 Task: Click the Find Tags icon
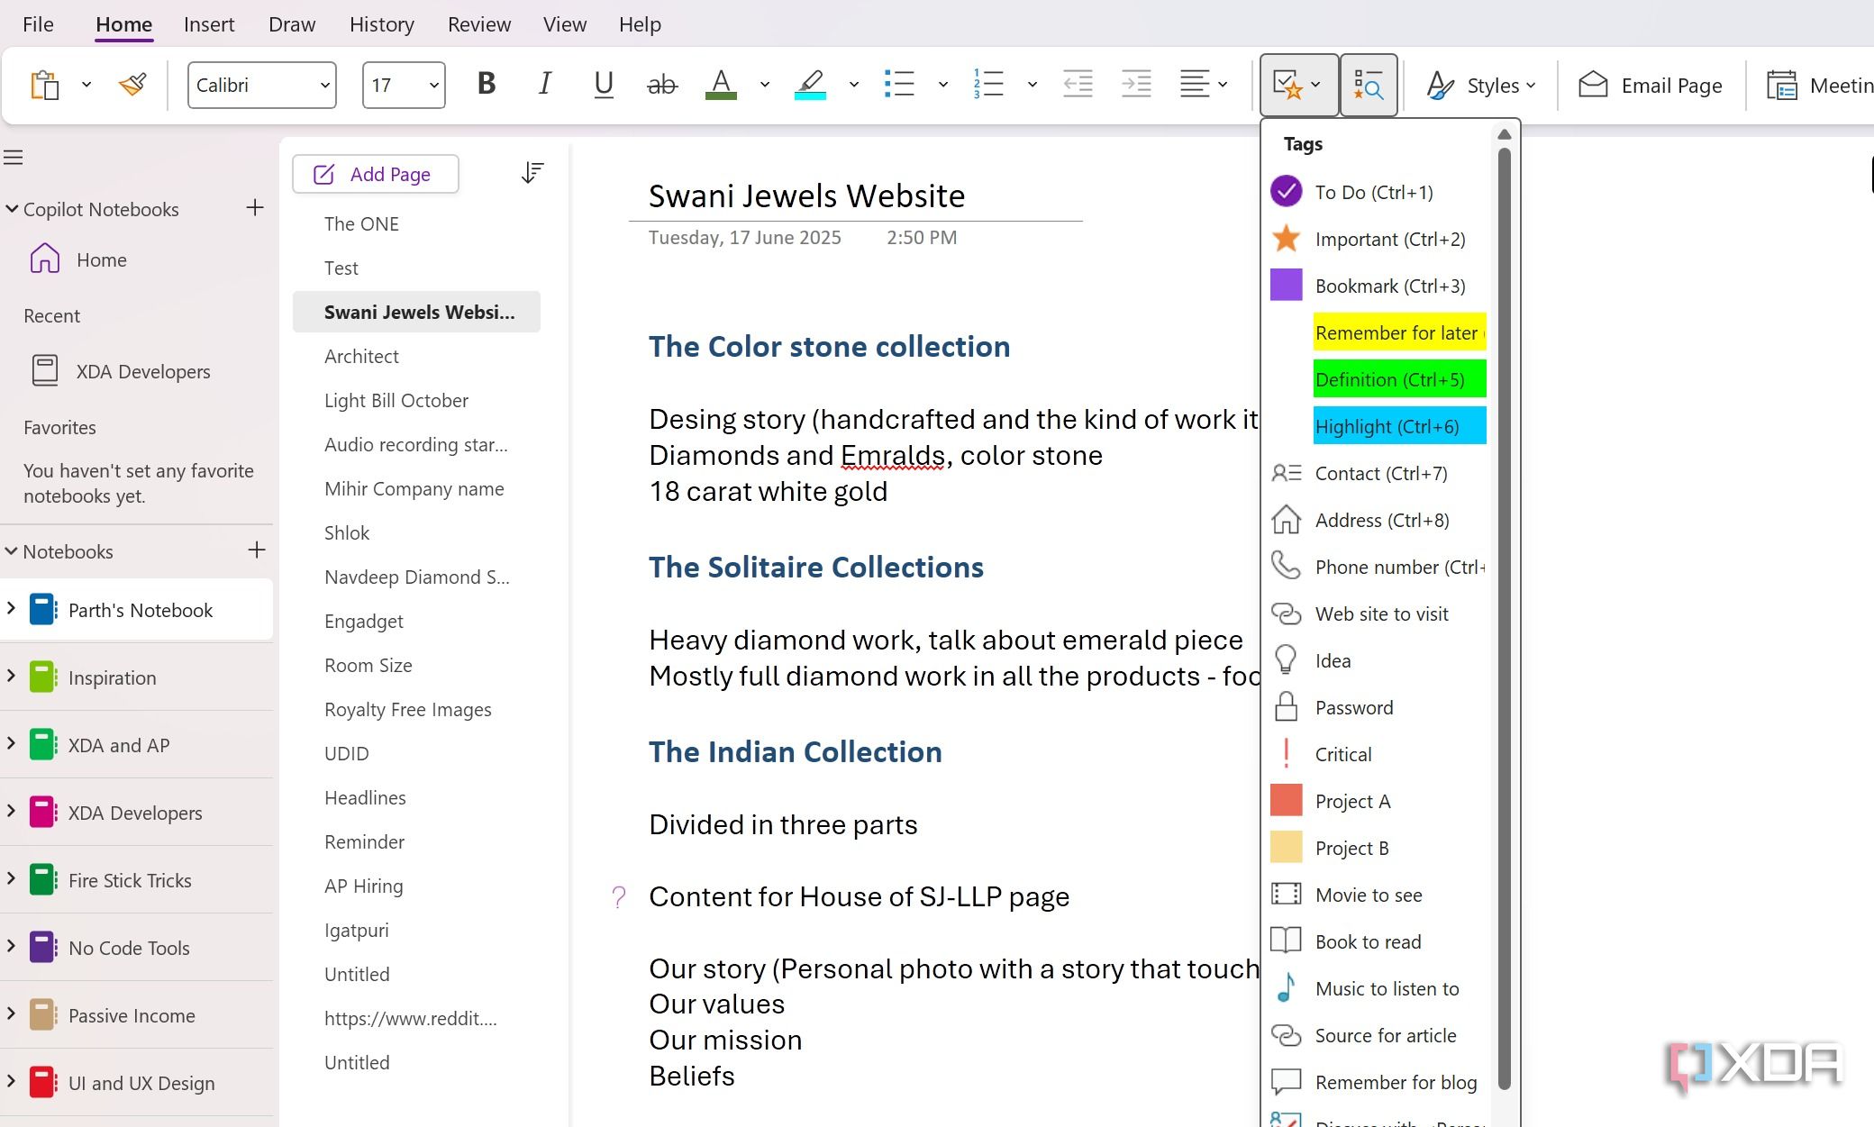[x=1369, y=86]
